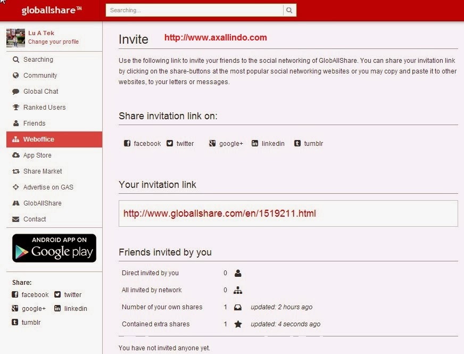Viewport: 464px width, 354px height.
Task: Click 'Contained extra shares' text
Action: click(x=156, y=324)
